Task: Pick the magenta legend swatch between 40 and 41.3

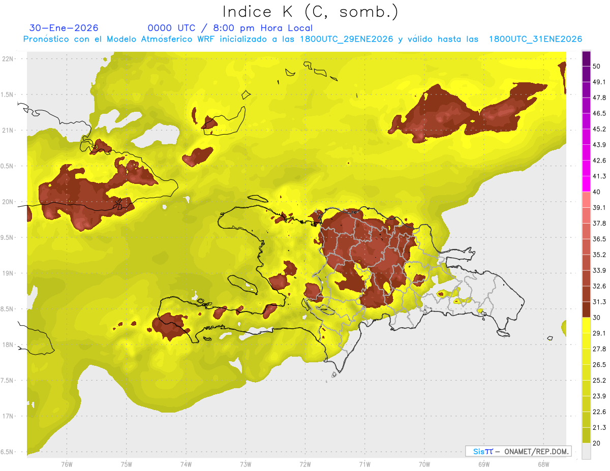Action: tap(586, 184)
